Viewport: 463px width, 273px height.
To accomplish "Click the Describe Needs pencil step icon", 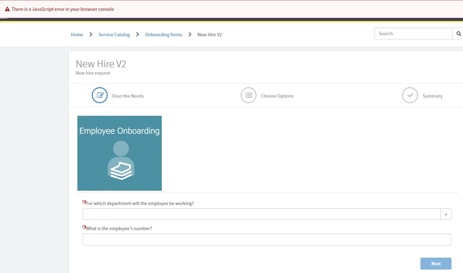I will pos(100,95).
